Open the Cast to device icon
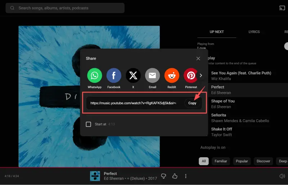 pyautogui.click(x=282, y=8)
